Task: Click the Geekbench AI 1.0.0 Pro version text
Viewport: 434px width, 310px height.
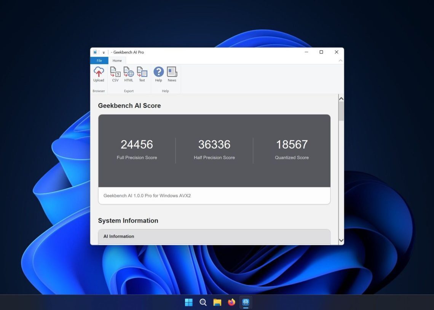Action: [147, 196]
